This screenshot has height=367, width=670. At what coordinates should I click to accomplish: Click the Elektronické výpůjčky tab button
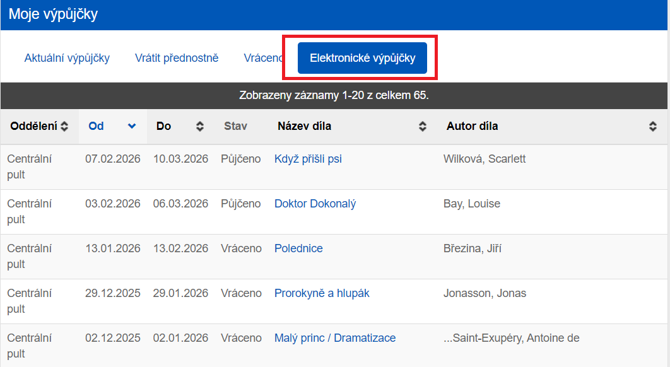tap(362, 58)
